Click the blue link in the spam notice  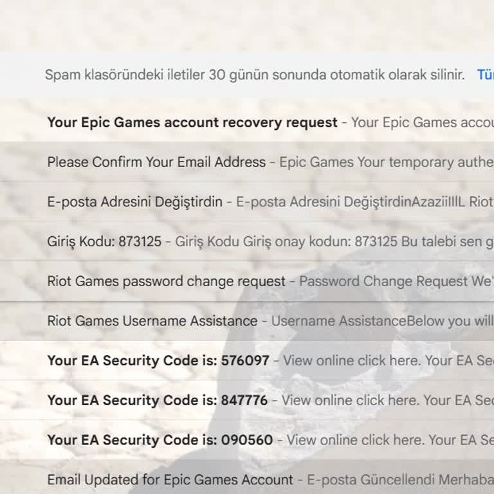pyautogui.click(x=485, y=75)
